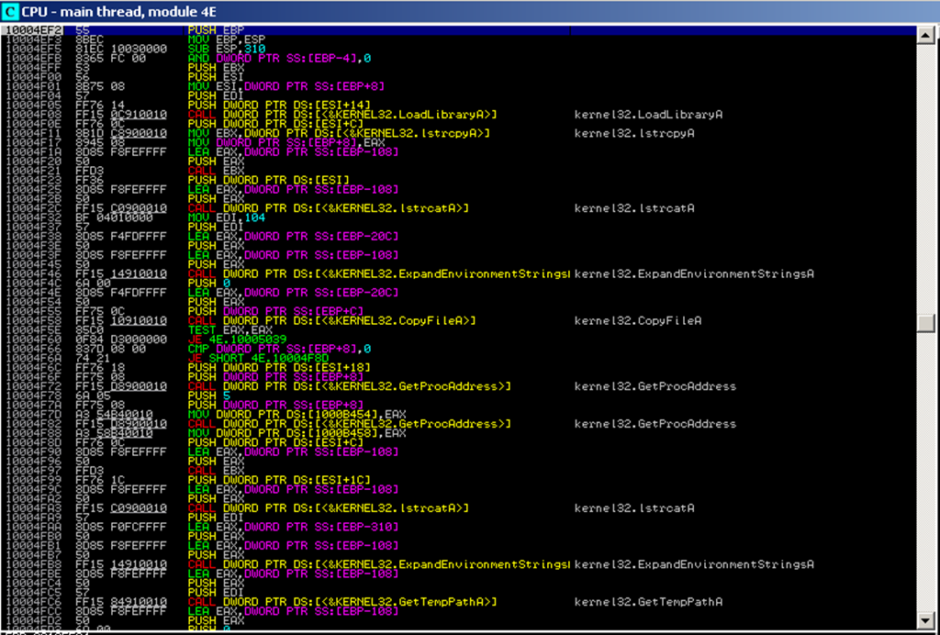Click the vertical scrollbar thumb
940x635 pixels.
(x=928, y=323)
